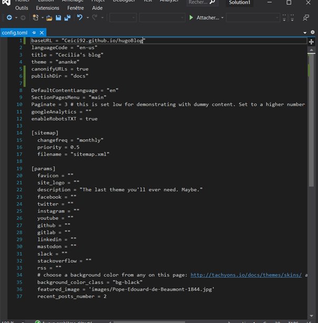This screenshot has height=323, width=318.
Task: Open the tachyons.io skins link
Action: (x=246, y=275)
